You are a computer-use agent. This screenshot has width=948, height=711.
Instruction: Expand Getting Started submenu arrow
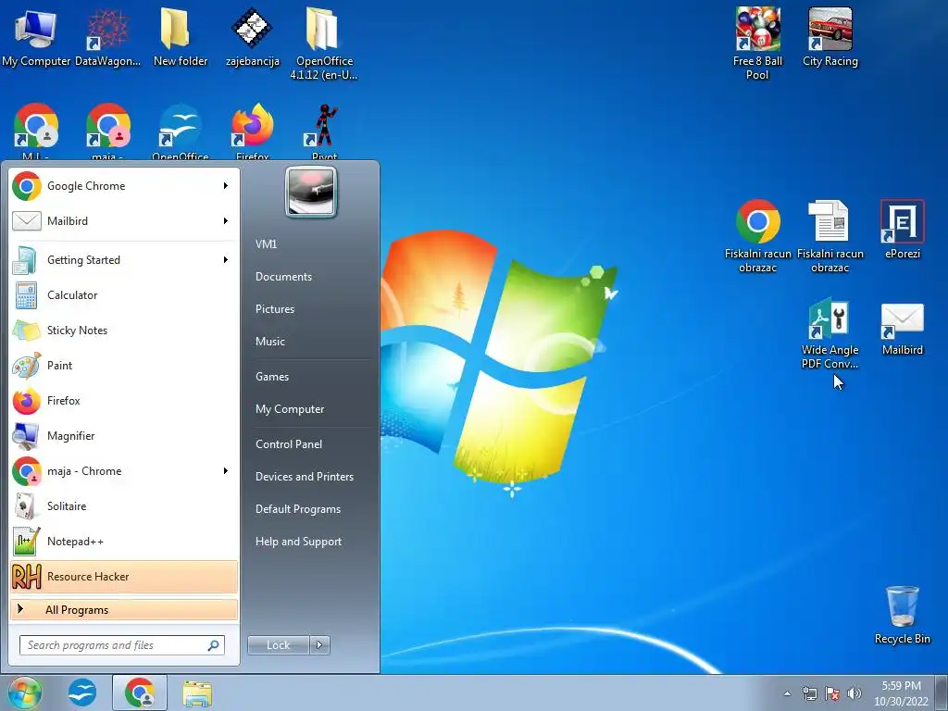click(x=226, y=259)
